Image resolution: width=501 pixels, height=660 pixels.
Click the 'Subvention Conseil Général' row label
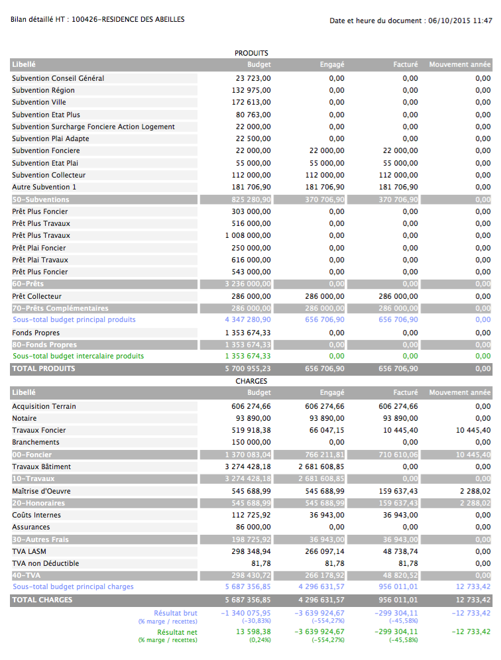58,78
